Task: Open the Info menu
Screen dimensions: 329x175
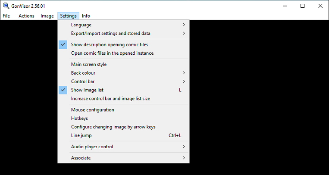Action: coord(86,16)
